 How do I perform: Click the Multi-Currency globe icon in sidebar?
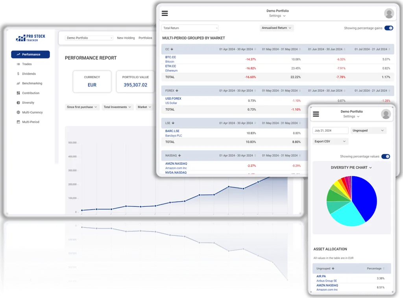coord(18,112)
